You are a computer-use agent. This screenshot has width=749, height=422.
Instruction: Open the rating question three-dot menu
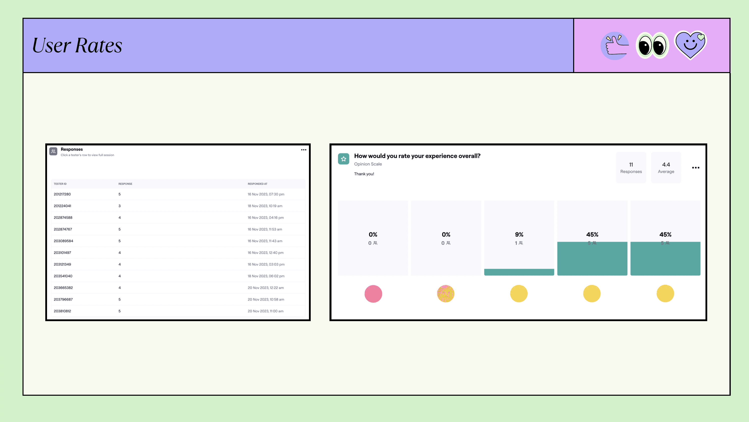click(x=695, y=167)
